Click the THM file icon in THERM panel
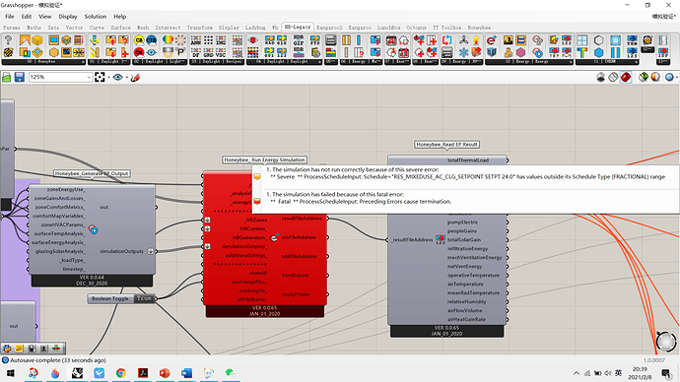The width and height of the screenshot is (680, 382). [x=633, y=40]
